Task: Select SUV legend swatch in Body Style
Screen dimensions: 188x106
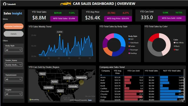Action: point(129,39)
